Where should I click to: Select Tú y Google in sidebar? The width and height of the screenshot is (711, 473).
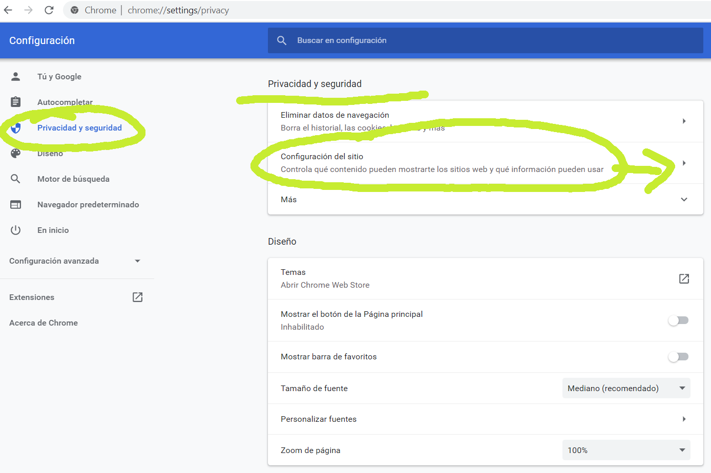59,77
